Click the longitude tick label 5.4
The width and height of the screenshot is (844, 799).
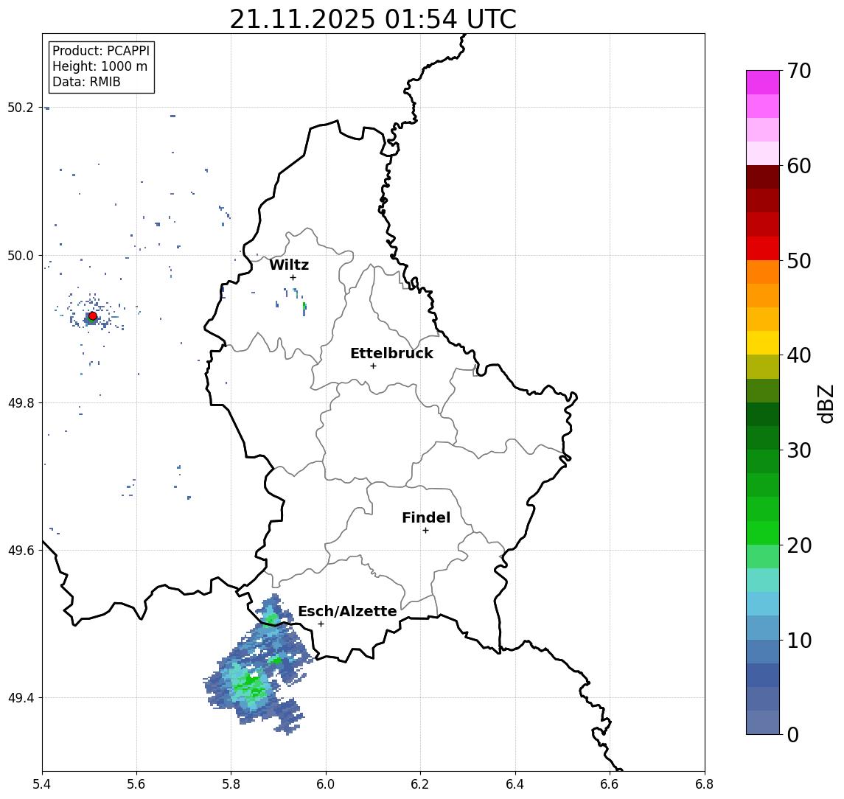pos(42,784)
